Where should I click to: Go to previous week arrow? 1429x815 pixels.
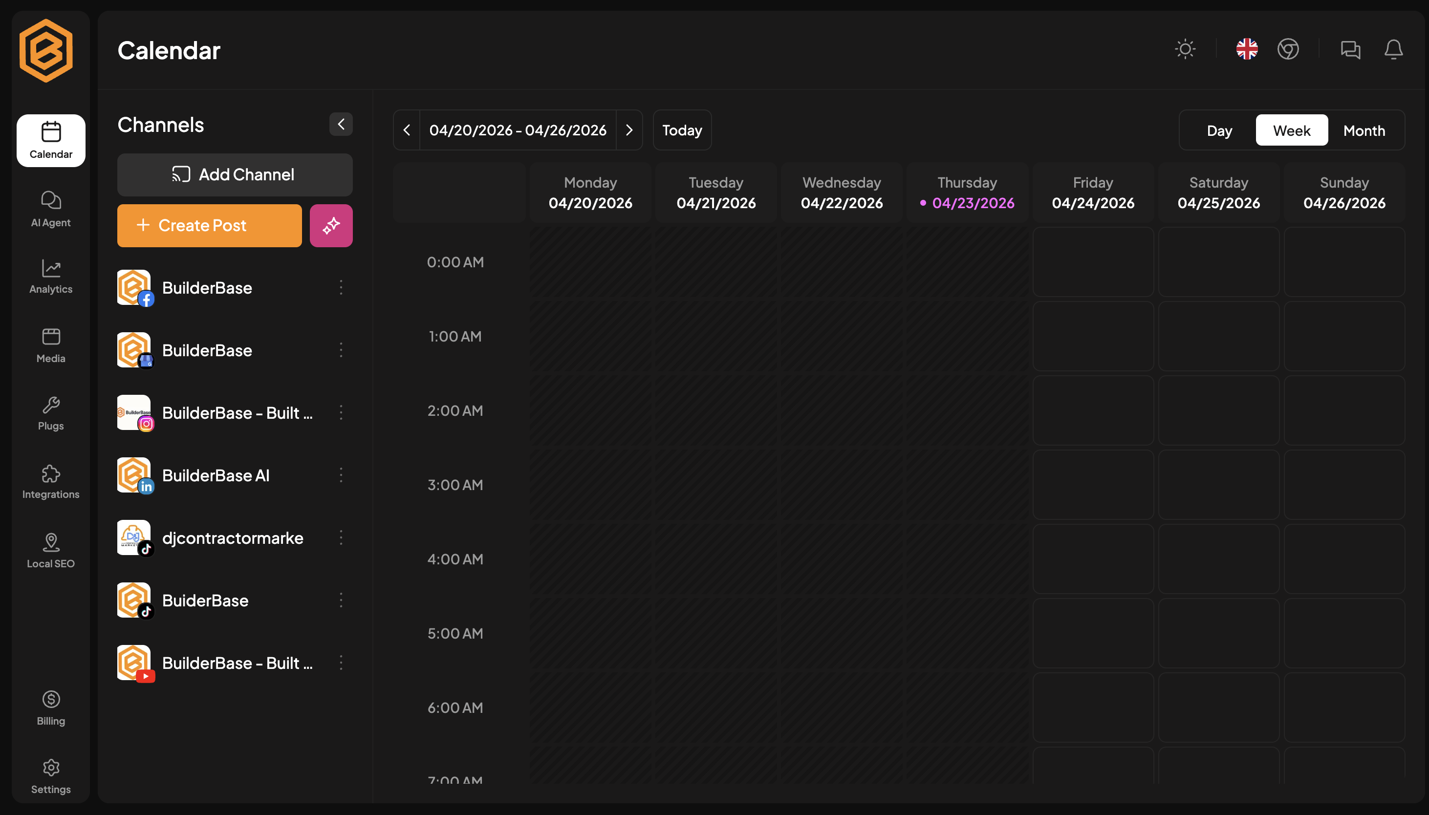407,130
